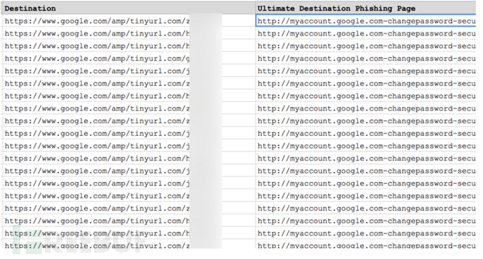
Task: Select sixth-row Destination cell ending tinyurl.com/z
Action: tap(129, 83)
